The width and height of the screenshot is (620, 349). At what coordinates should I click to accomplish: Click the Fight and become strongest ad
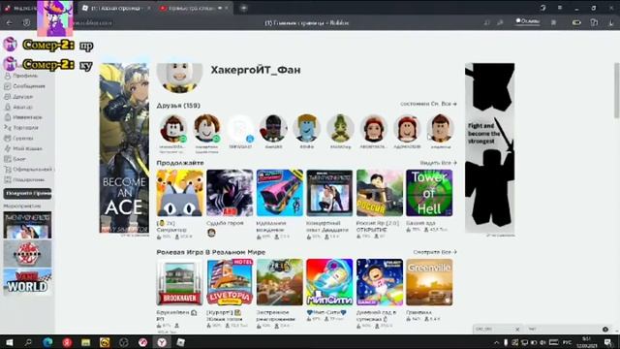[490, 148]
